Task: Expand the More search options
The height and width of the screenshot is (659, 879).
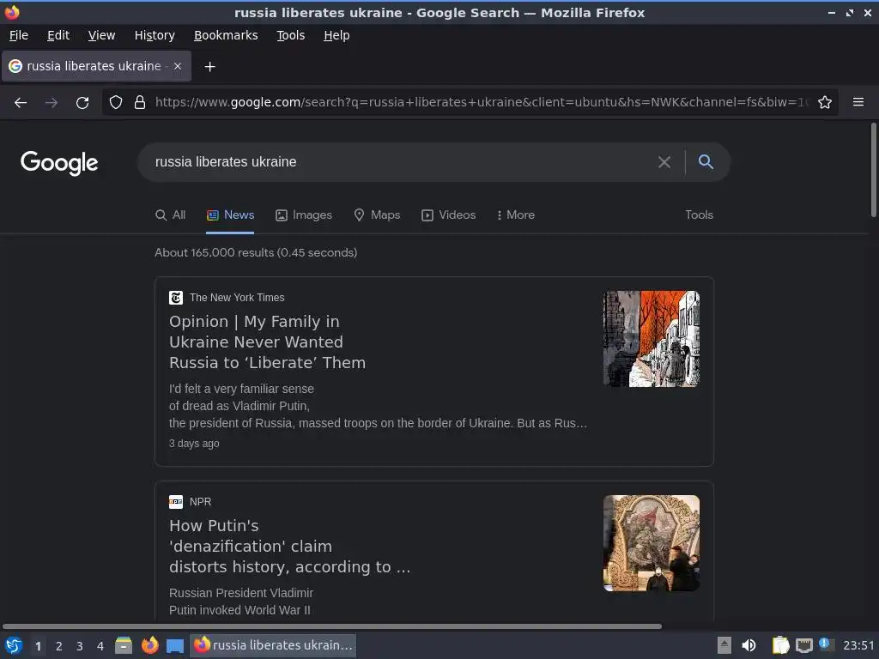Action: 516,215
